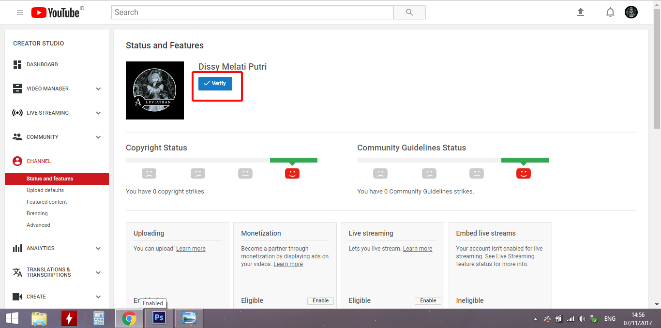Expand the Analytics section

98,248
